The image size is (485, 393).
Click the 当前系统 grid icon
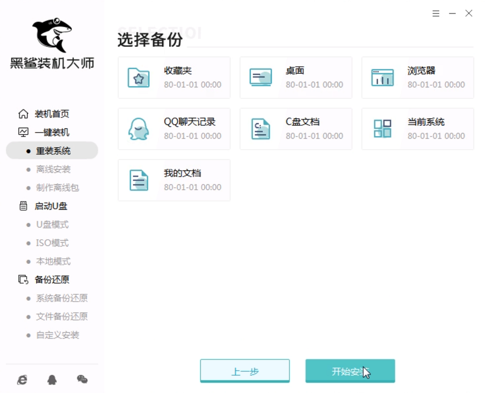383,129
